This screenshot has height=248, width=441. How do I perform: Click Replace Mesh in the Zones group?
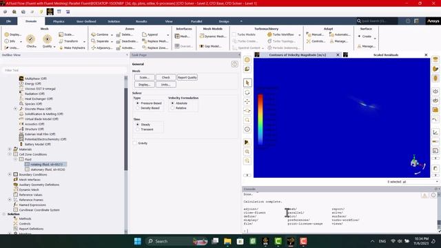[x=155, y=41]
